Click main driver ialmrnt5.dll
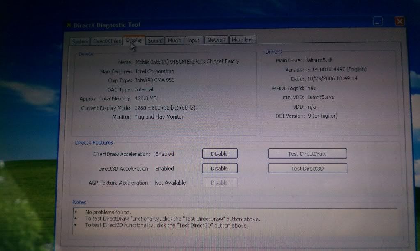 click(x=319, y=60)
